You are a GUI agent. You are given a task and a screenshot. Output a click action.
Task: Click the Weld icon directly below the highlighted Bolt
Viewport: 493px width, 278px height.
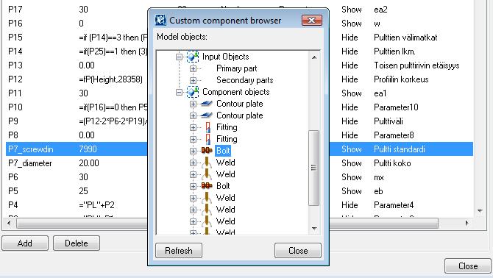click(x=207, y=163)
